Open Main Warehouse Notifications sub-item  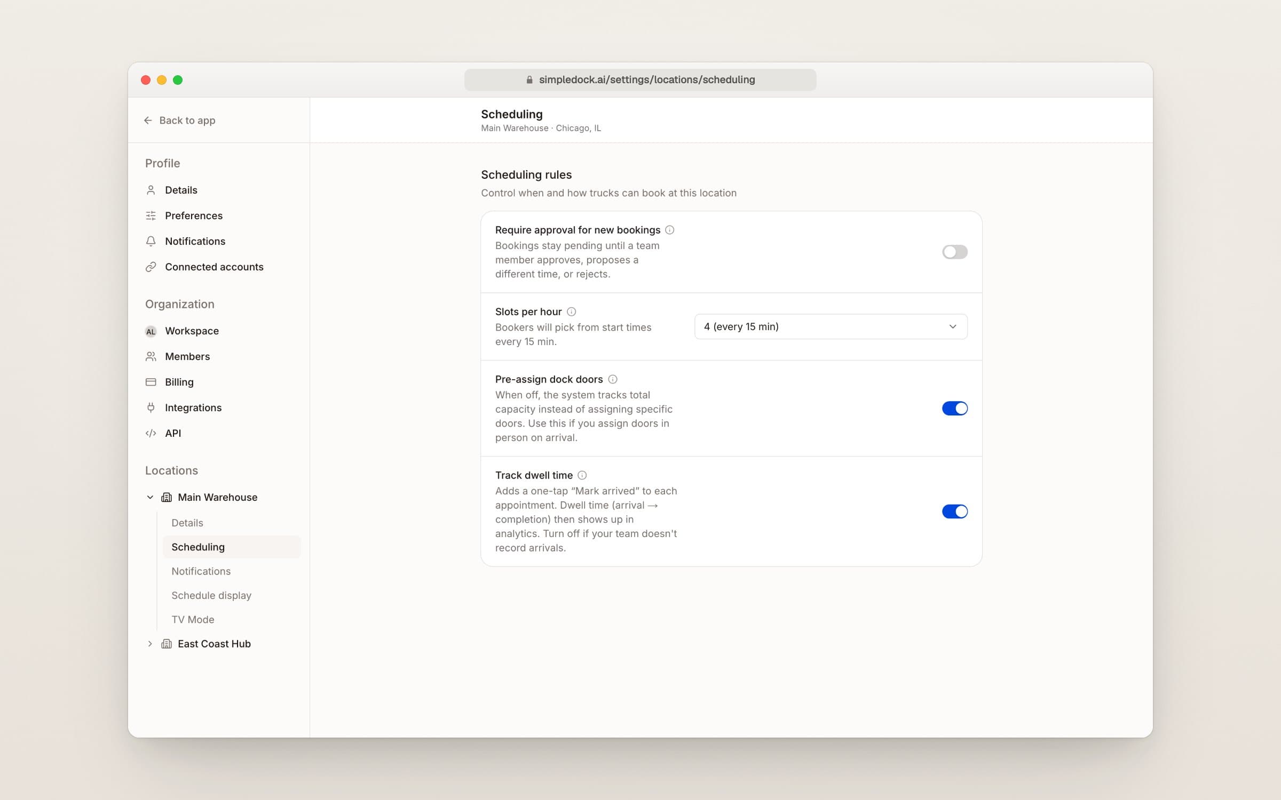tap(201, 571)
